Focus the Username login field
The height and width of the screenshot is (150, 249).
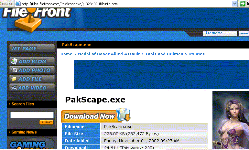[x=220, y=33]
